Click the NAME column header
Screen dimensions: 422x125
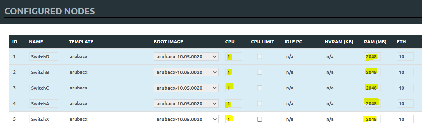point(36,42)
